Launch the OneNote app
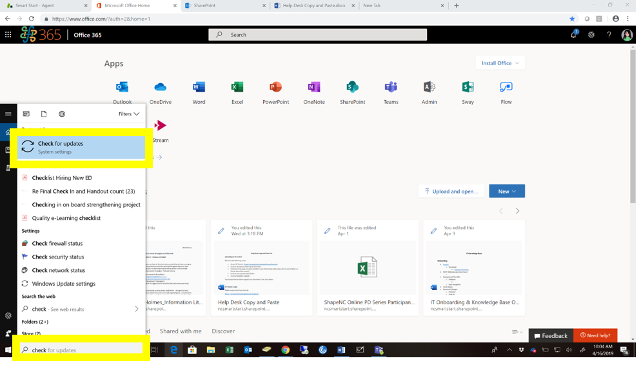Image resolution: width=641 pixels, height=365 pixels. click(x=314, y=87)
